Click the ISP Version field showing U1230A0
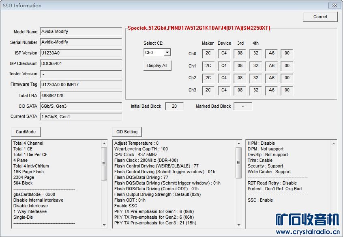Screen dimensions: 343x237 click(81, 53)
